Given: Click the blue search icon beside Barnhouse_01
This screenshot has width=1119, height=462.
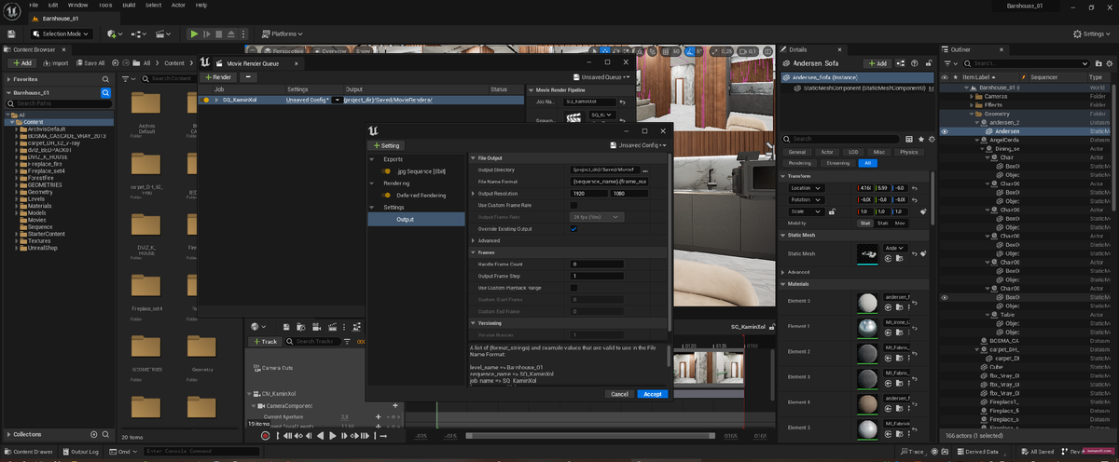Looking at the screenshot, I should (106, 93).
